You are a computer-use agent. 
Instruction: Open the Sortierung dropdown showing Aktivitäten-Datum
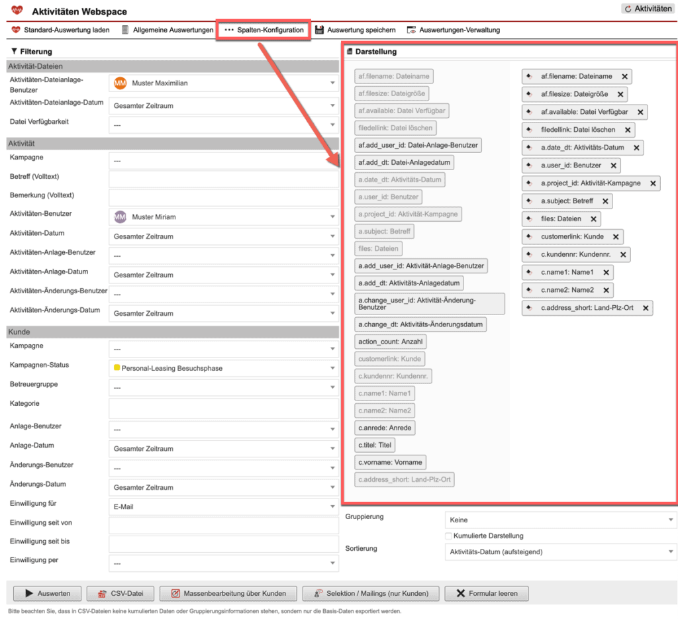pos(559,551)
